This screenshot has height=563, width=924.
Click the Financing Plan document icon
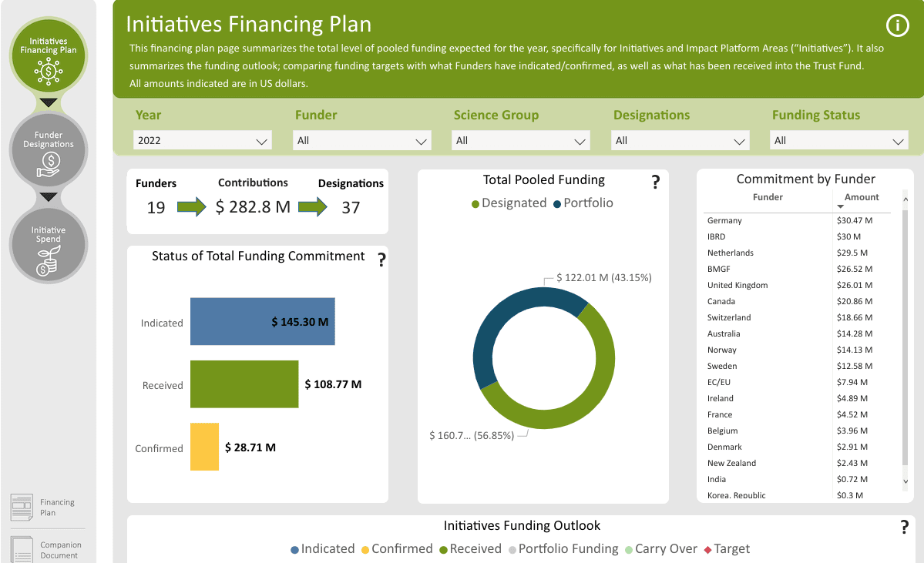click(x=22, y=508)
